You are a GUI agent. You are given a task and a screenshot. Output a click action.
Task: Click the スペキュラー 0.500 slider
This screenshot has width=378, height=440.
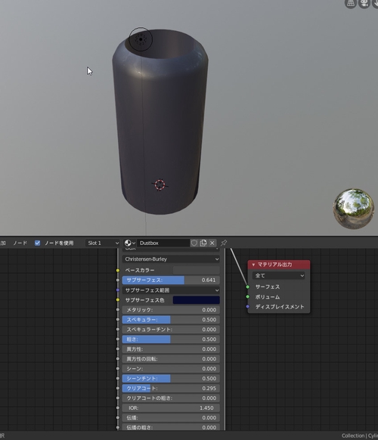pos(171,320)
